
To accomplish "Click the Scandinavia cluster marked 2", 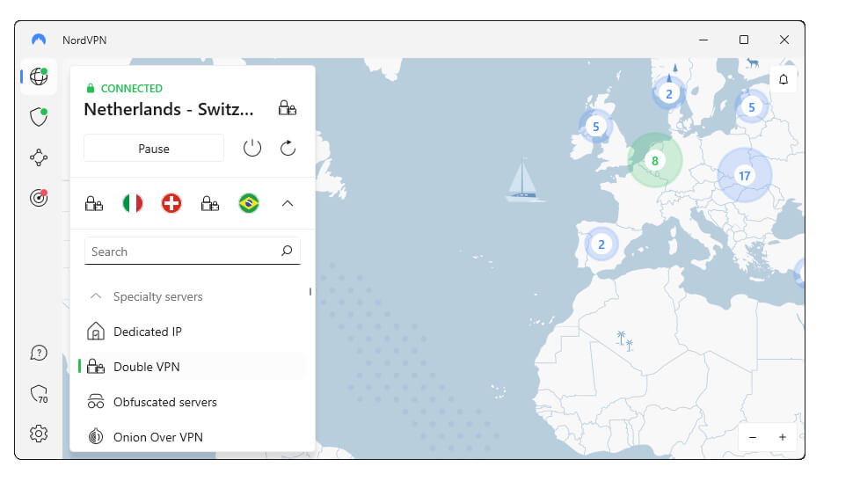I will tap(668, 94).
